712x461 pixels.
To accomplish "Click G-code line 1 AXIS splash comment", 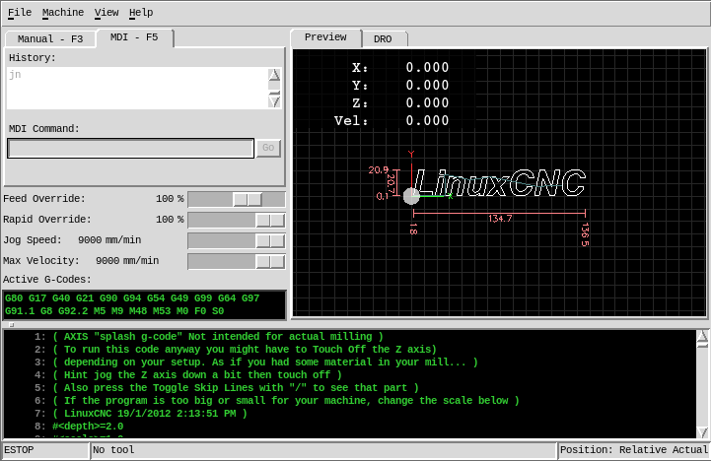I will [x=218, y=337].
